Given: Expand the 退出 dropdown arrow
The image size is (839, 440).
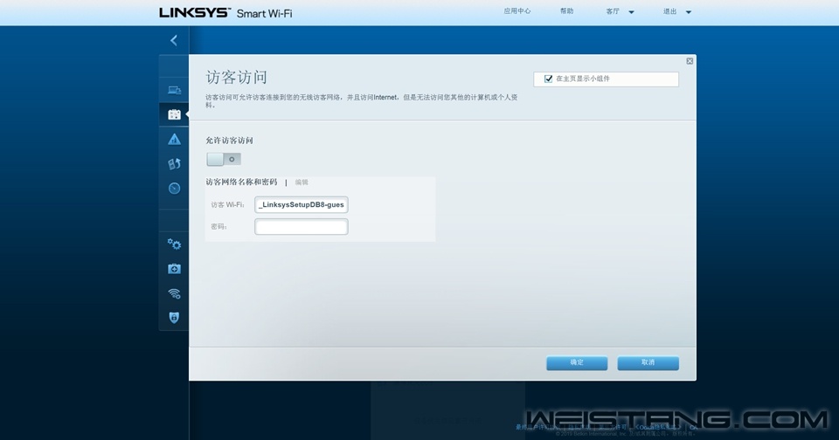Looking at the screenshot, I should [x=689, y=12].
